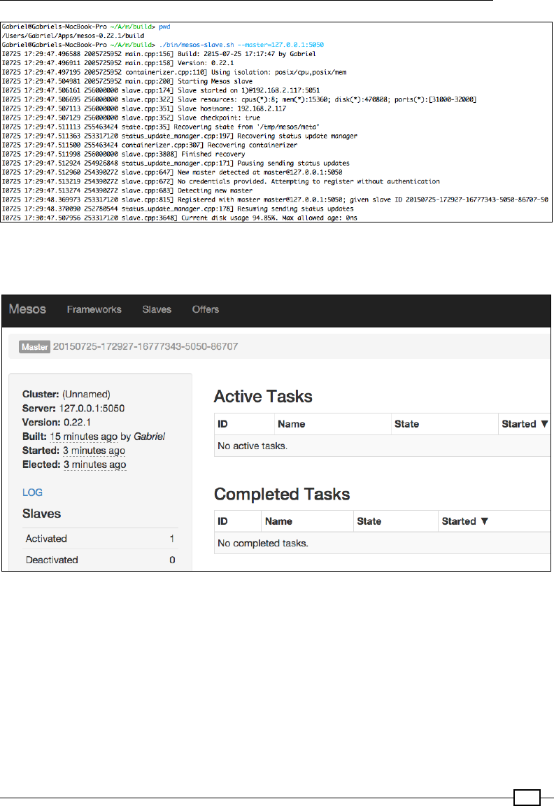Screen dimensions: 554x806
Task: Switch to the Slaves tab
Action: pyautogui.click(x=157, y=309)
